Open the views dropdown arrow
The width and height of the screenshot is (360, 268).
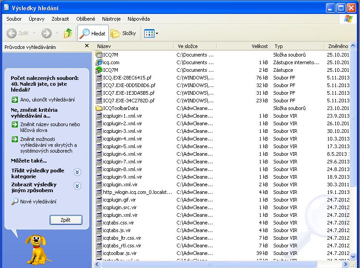pos(157,34)
